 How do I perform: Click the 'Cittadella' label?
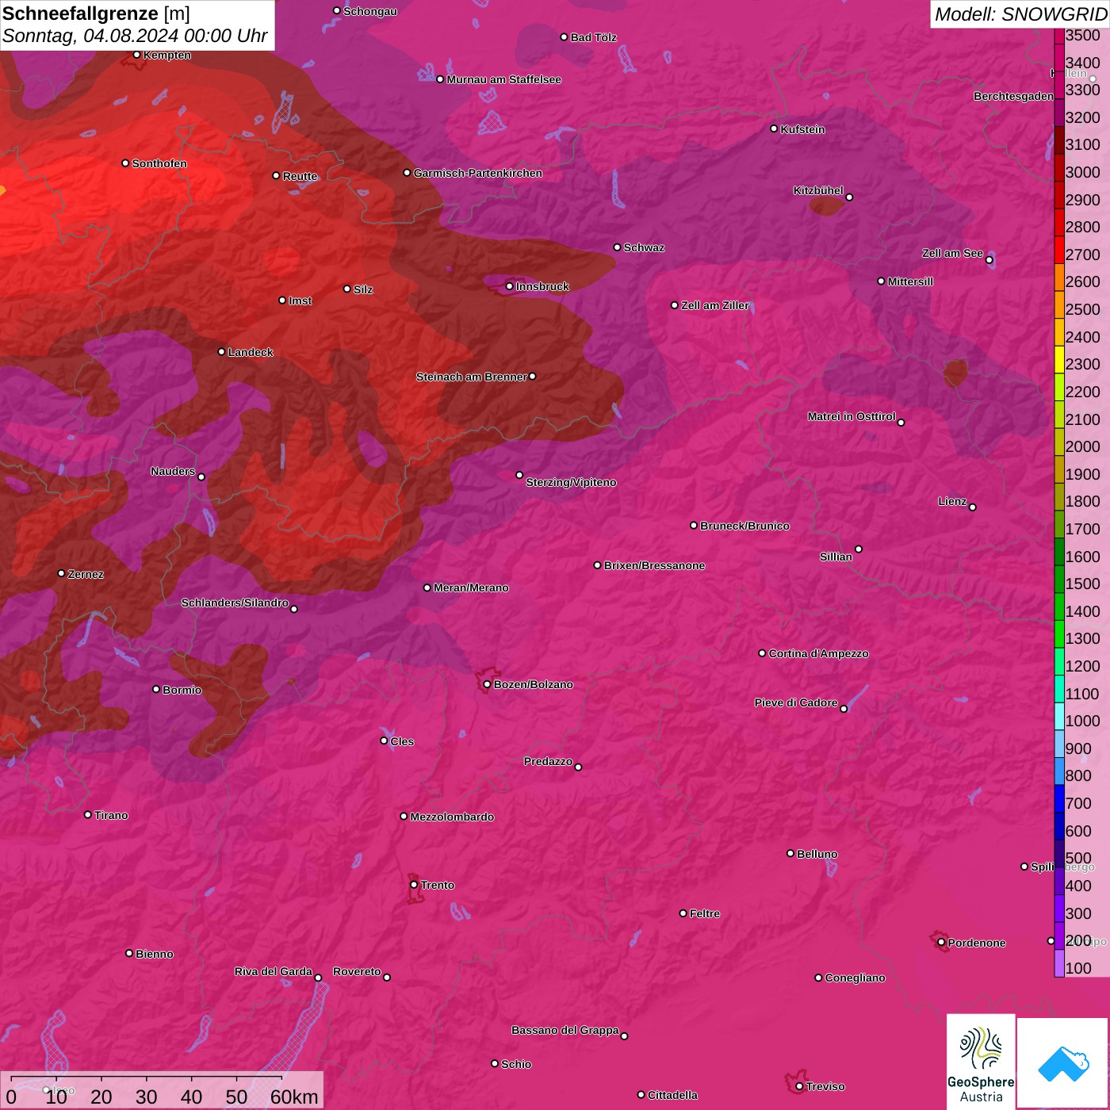point(672,1095)
